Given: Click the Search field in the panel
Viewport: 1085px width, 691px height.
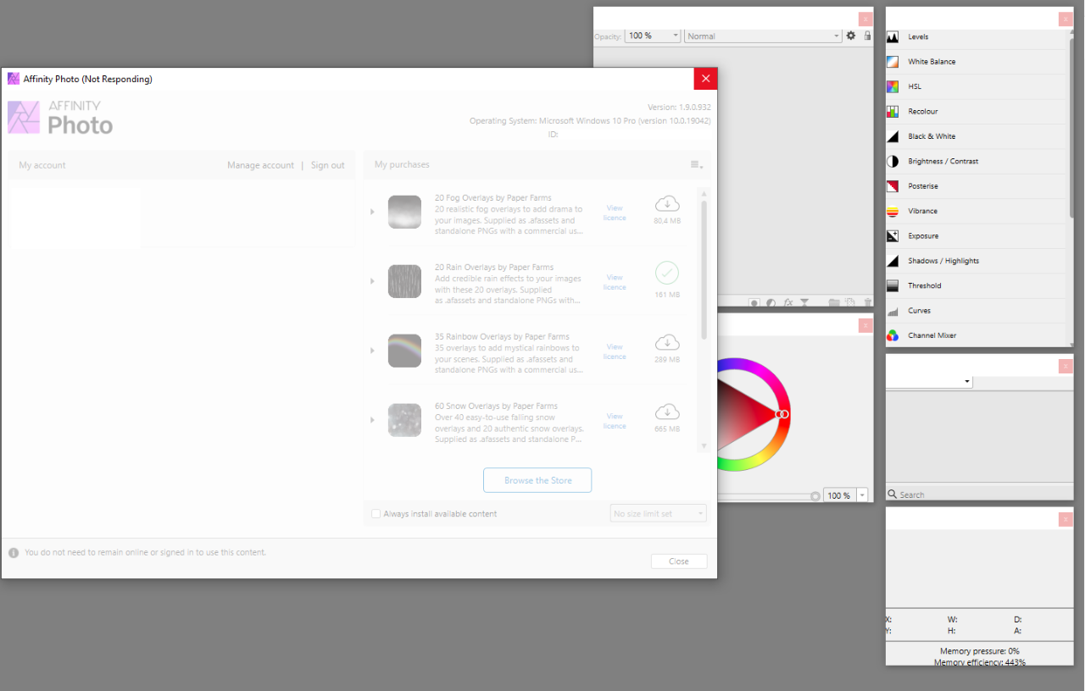Looking at the screenshot, I should (979, 495).
